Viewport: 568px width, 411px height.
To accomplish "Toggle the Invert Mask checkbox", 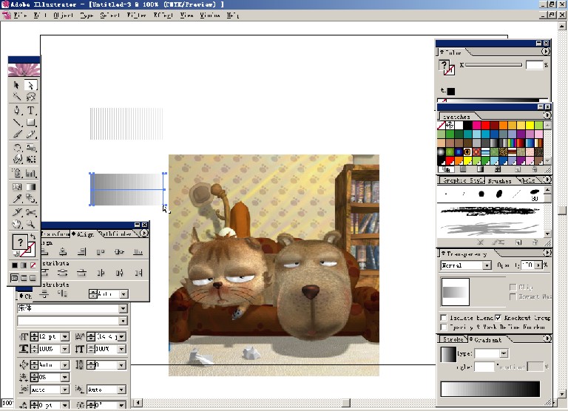I will coord(513,296).
